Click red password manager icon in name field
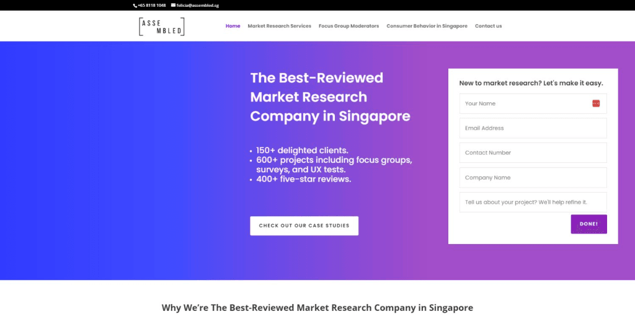 596,103
